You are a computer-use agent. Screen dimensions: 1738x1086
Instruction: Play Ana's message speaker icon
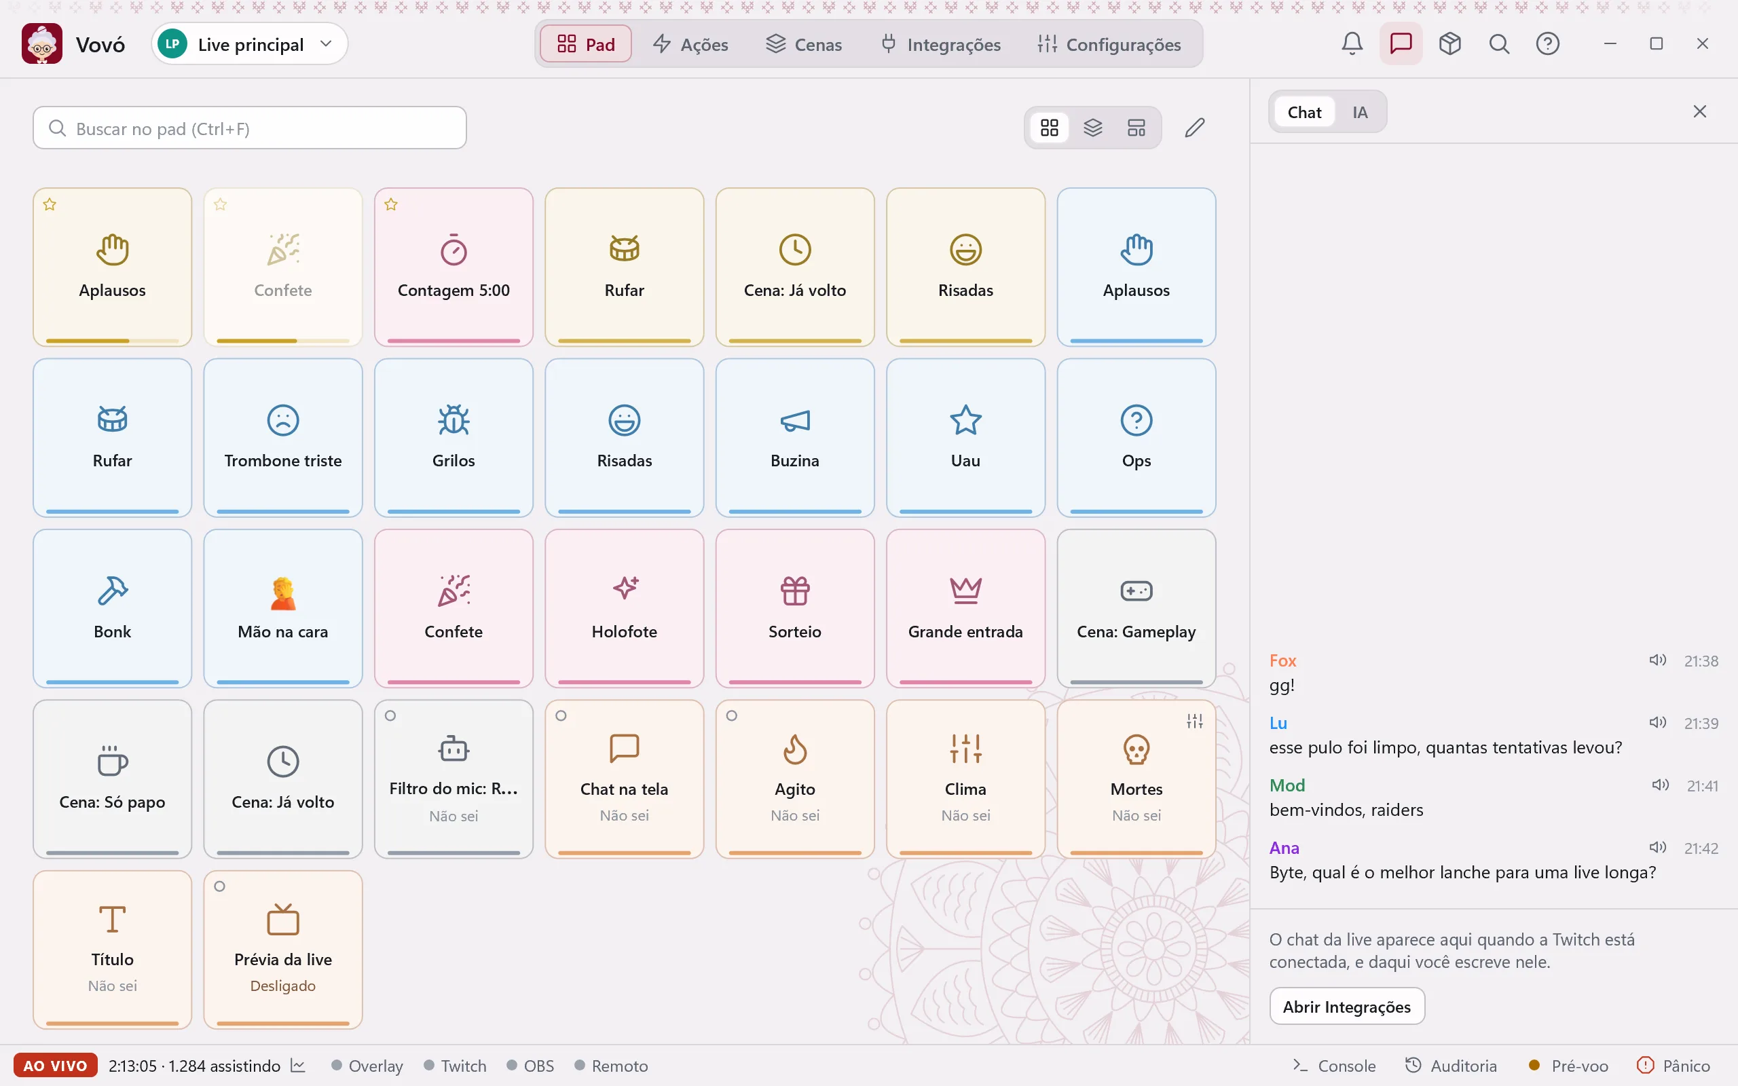(x=1657, y=848)
